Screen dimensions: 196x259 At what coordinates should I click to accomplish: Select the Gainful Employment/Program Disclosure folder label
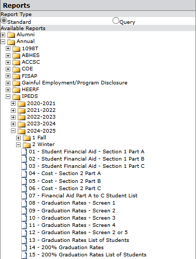[x=75, y=83]
